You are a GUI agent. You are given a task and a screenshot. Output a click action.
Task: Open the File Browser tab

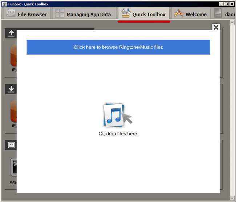(x=27, y=14)
